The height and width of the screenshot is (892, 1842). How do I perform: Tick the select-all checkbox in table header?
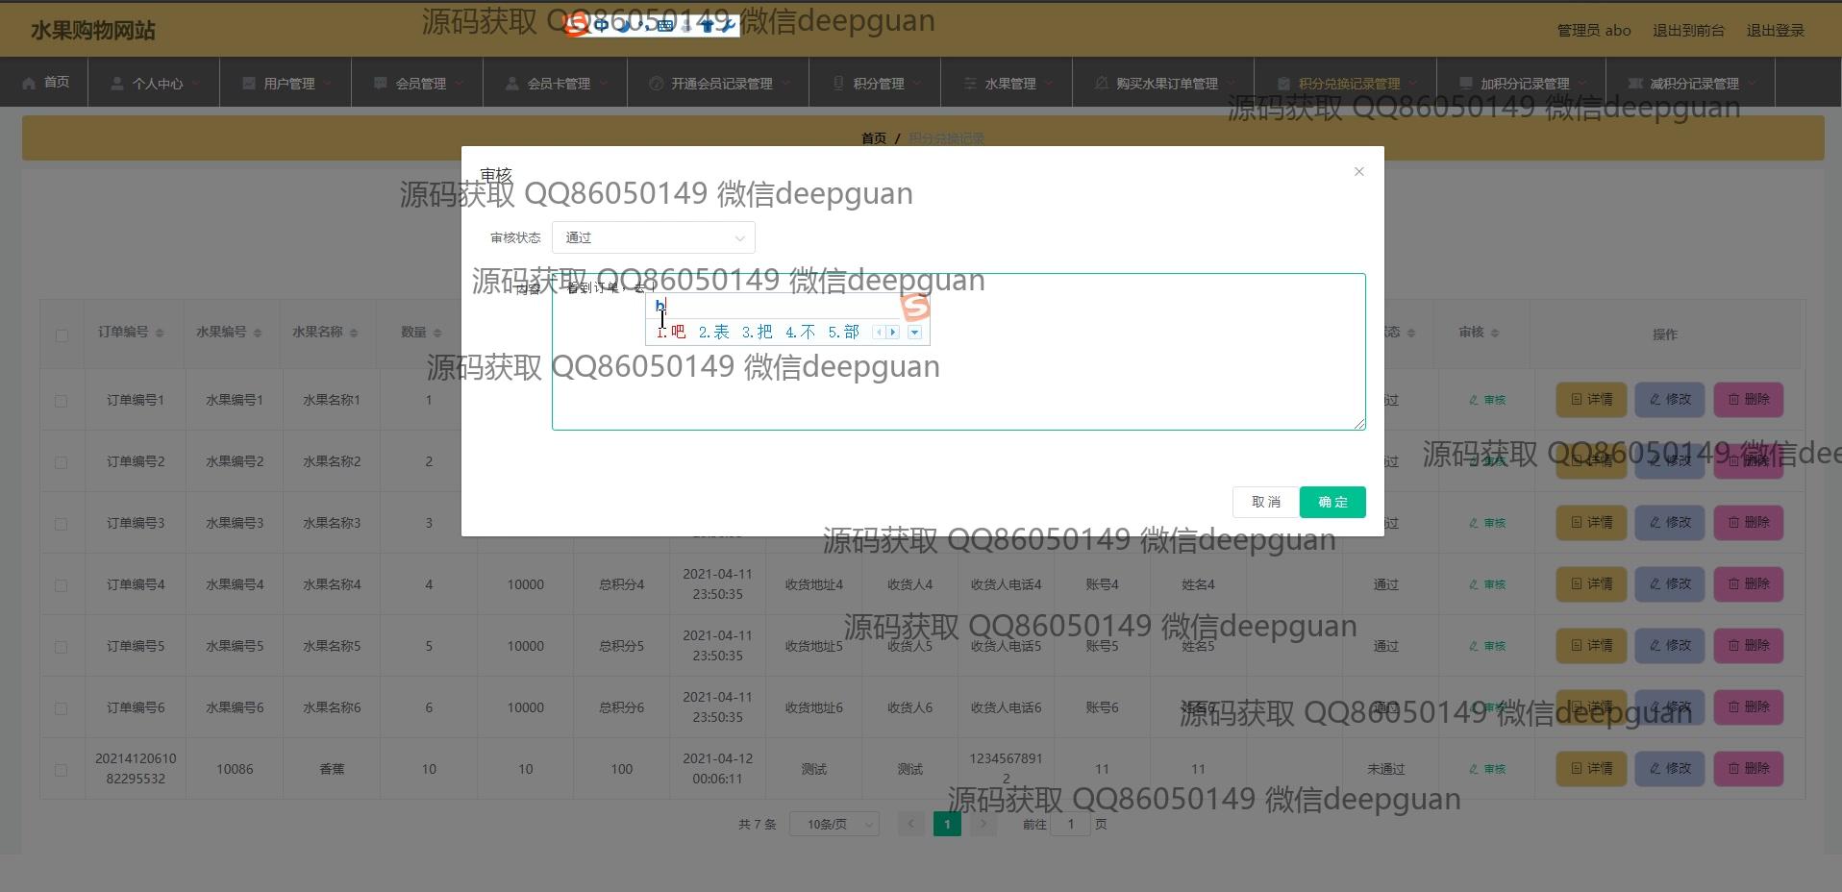[x=62, y=335]
